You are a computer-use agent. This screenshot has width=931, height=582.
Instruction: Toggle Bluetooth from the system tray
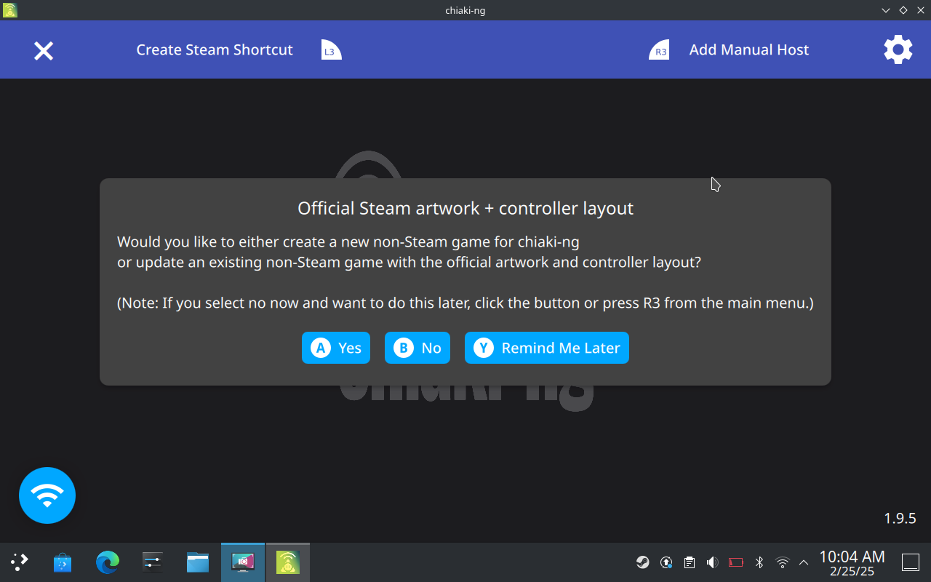[759, 562]
